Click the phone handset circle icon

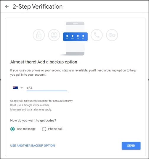97,35
